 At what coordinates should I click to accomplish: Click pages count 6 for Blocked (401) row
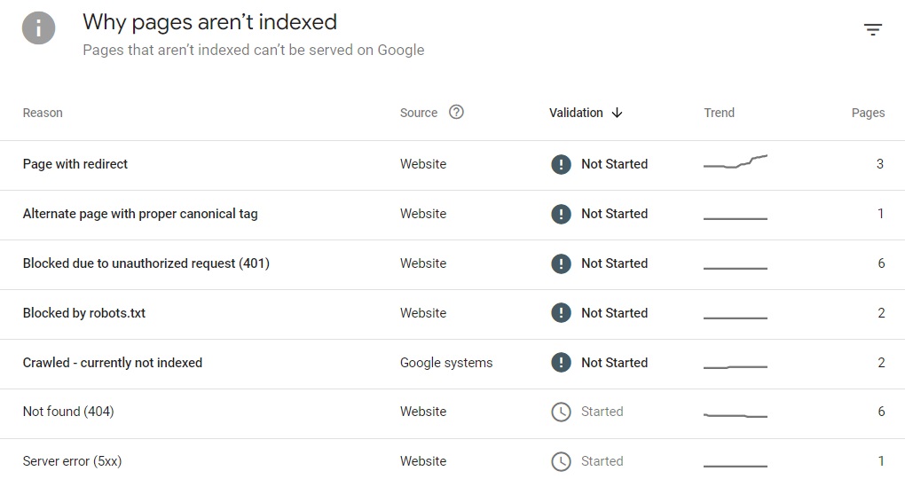(881, 263)
